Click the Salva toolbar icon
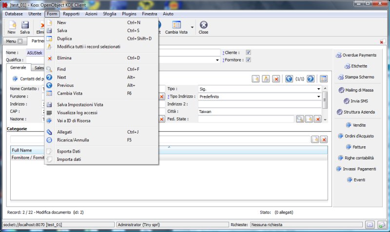This screenshot has height=232, width=390. click(x=25, y=27)
